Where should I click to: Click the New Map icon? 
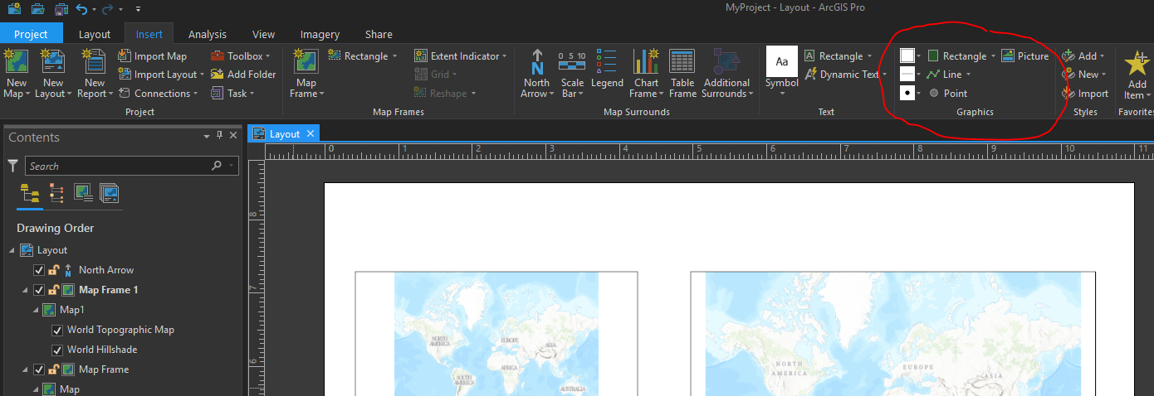[x=17, y=62]
